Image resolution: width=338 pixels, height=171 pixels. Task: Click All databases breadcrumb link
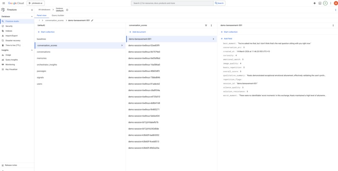point(44,10)
